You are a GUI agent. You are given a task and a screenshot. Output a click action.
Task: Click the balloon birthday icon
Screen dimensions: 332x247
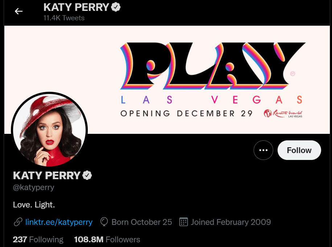click(x=104, y=222)
